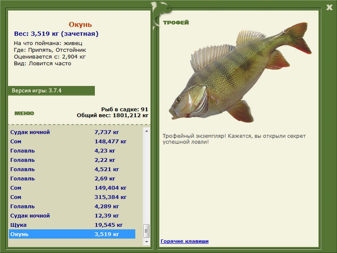Select the Голавль 2,69 кг row
The image size is (337, 253).
pyautogui.click(x=72, y=178)
